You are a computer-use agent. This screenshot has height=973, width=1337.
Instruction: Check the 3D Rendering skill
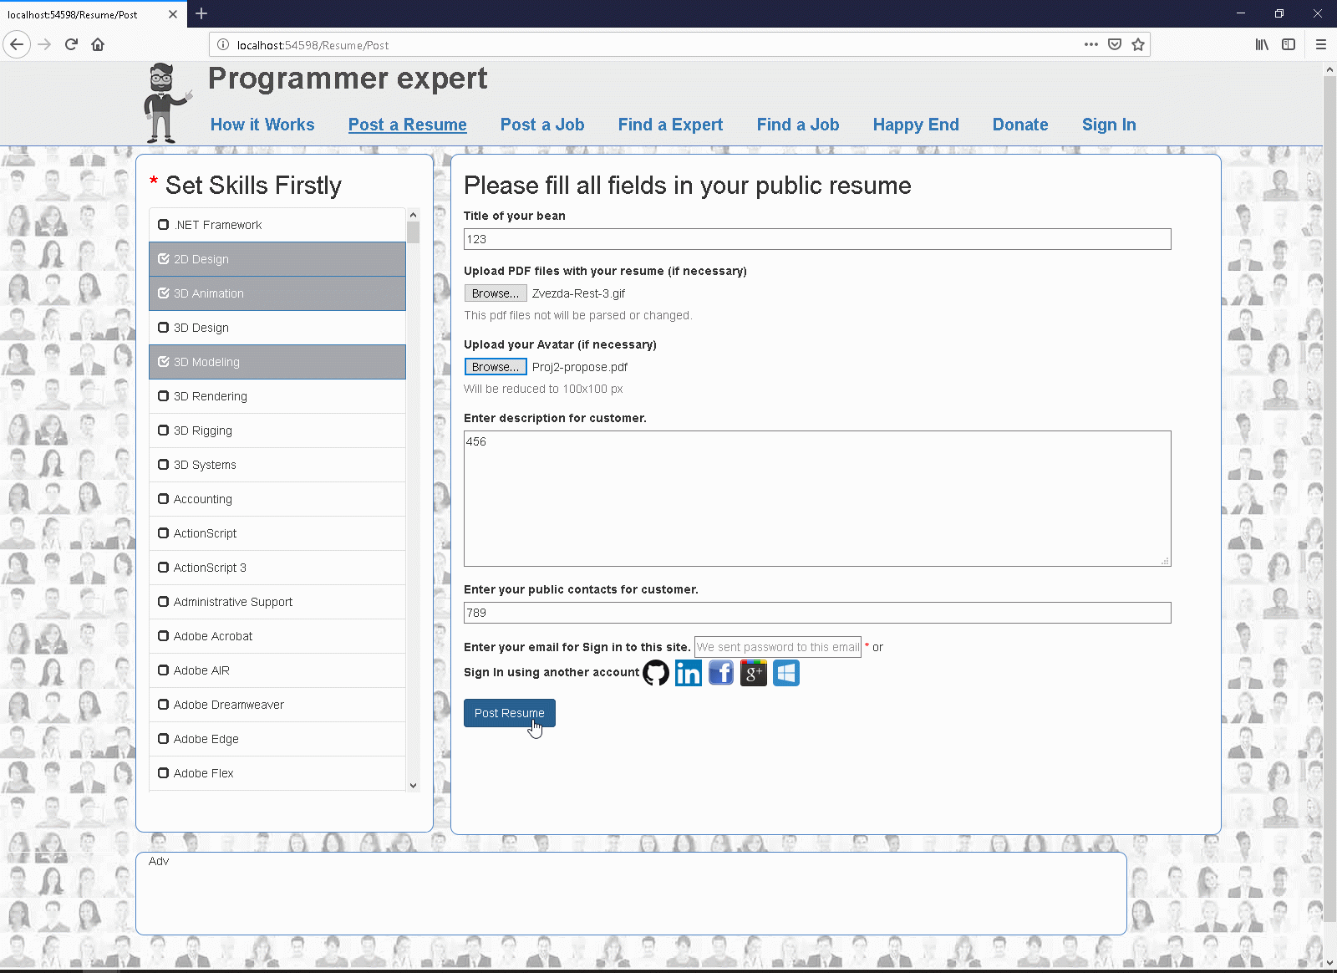point(164,396)
